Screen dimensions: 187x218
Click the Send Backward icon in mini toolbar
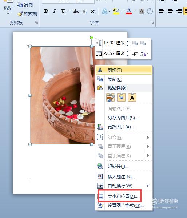143,43
